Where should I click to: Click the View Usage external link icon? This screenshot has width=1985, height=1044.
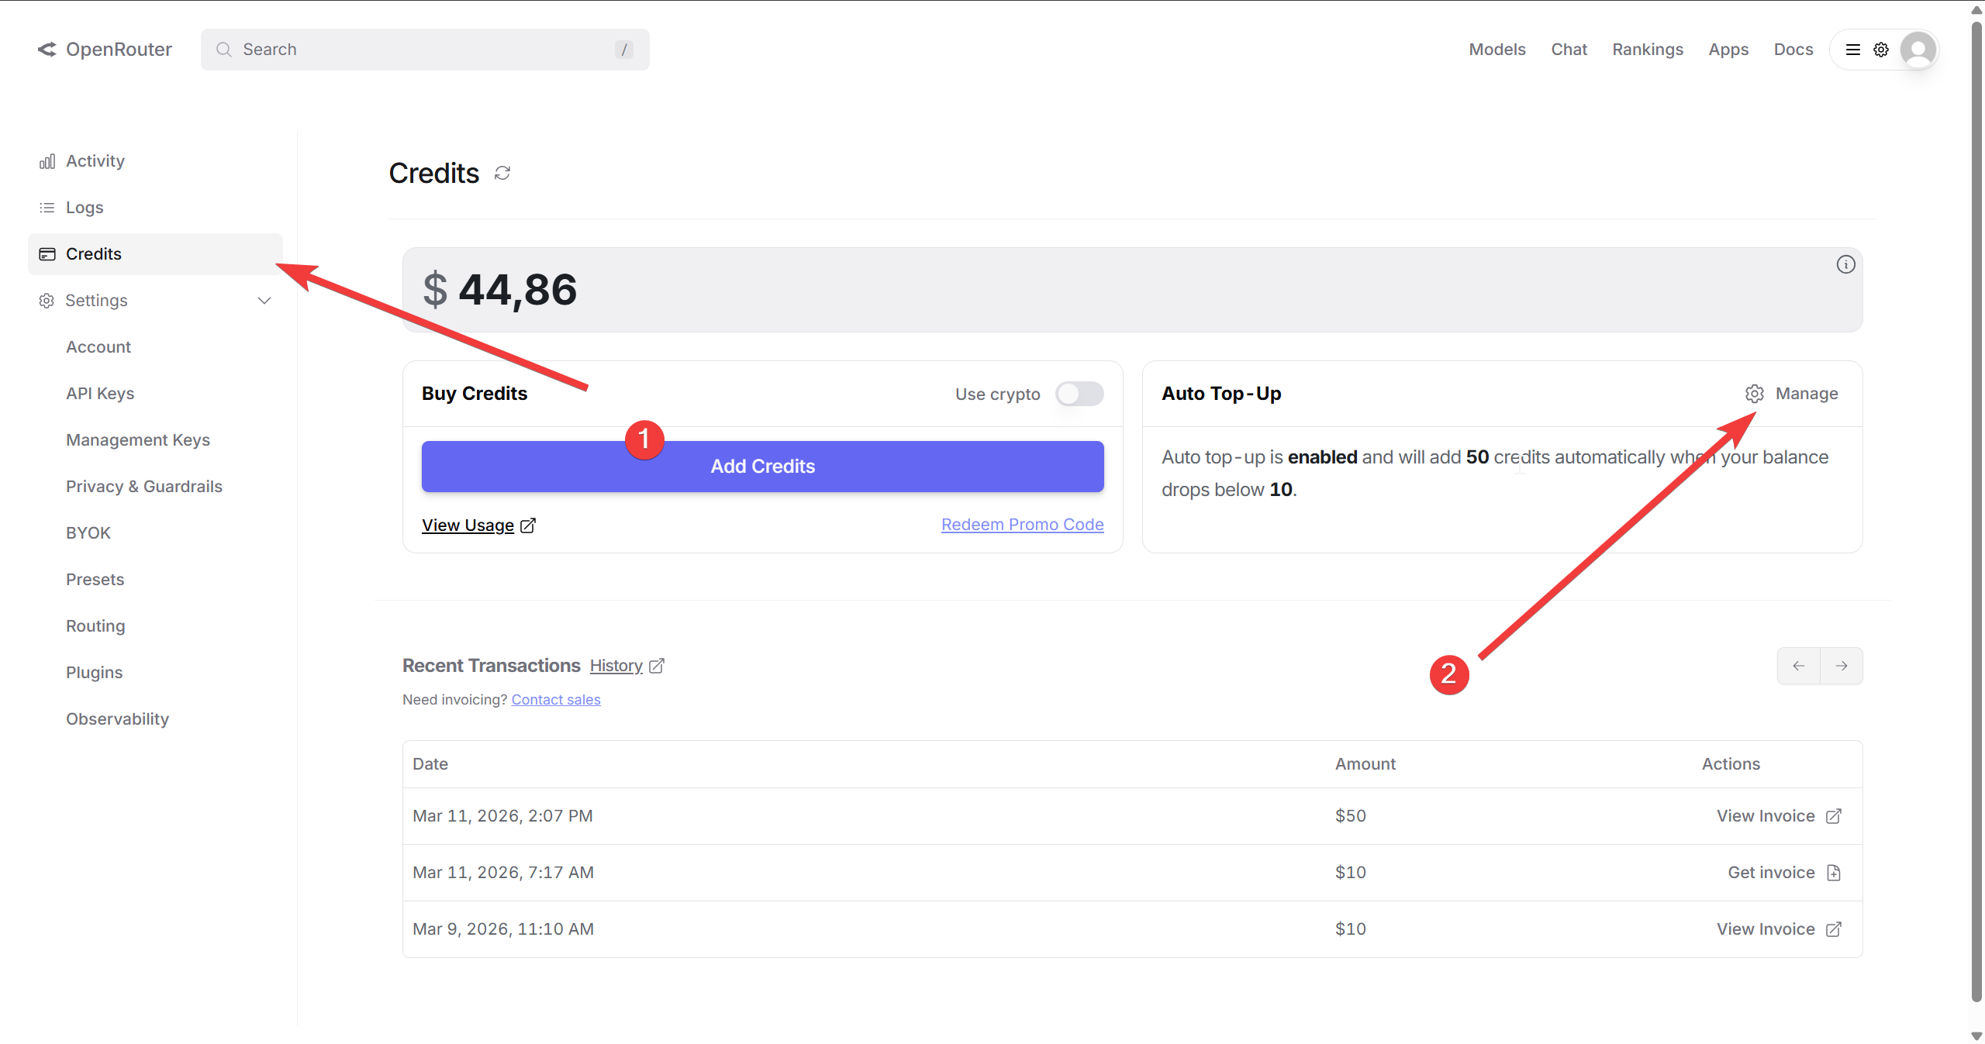point(528,525)
